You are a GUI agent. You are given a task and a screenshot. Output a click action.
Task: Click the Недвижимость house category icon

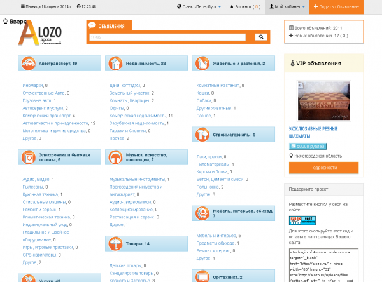pos(115,64)
